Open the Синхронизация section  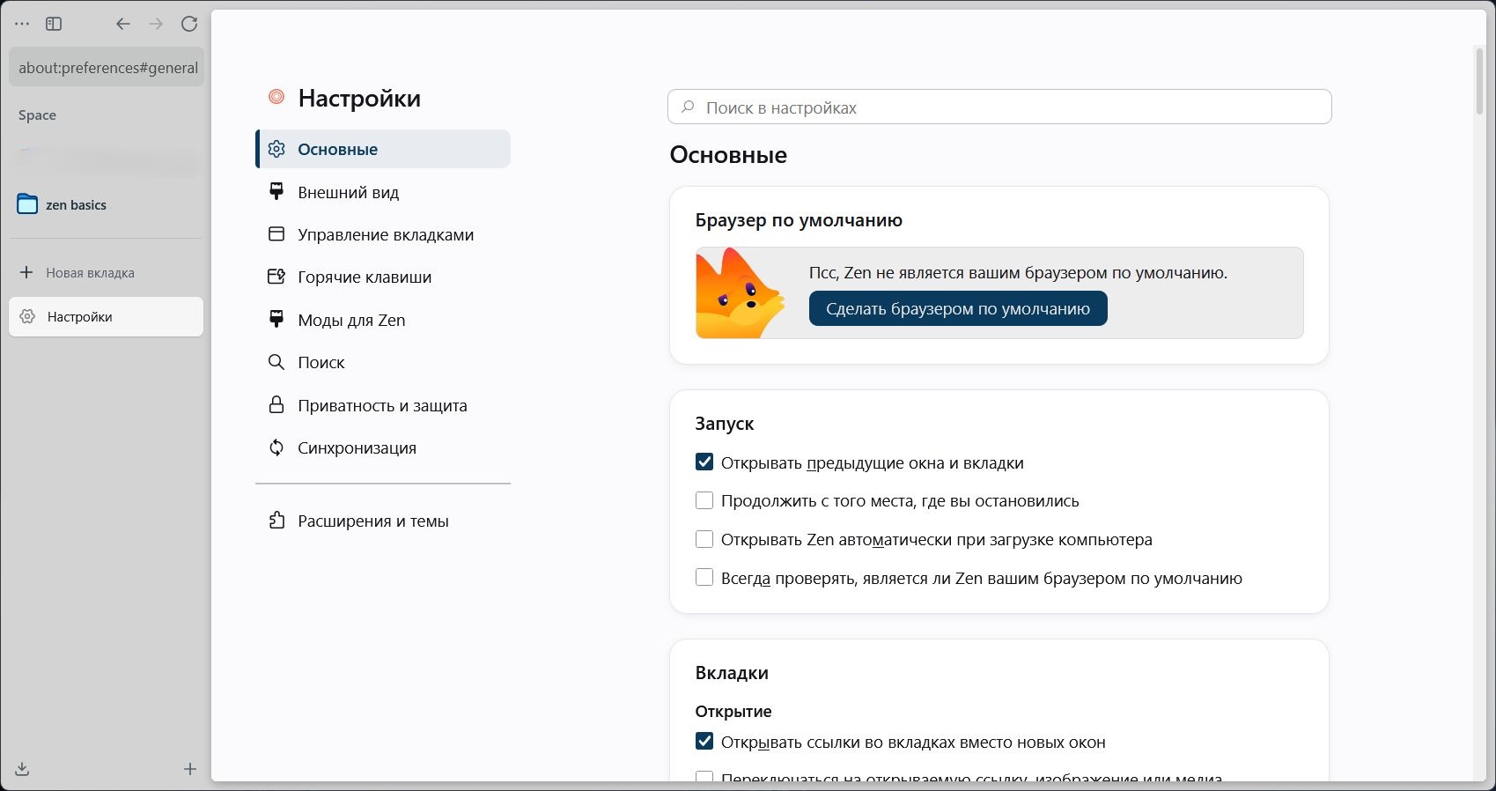coord(383,447)
